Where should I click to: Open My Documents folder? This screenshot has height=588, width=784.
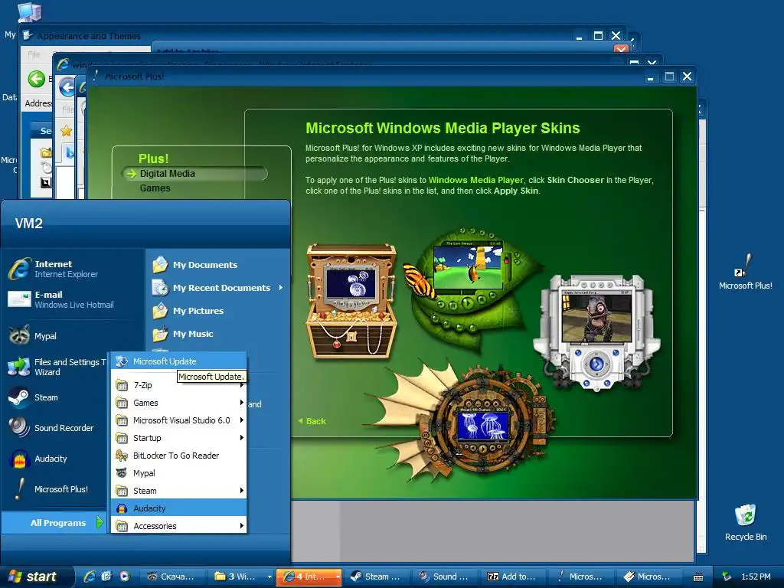coord(195,264)
